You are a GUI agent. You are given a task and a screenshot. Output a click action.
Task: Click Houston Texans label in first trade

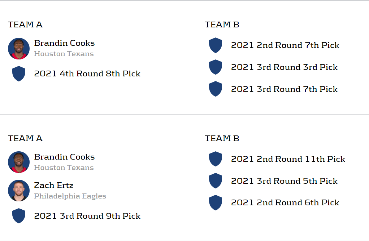(x=64, y=54)
